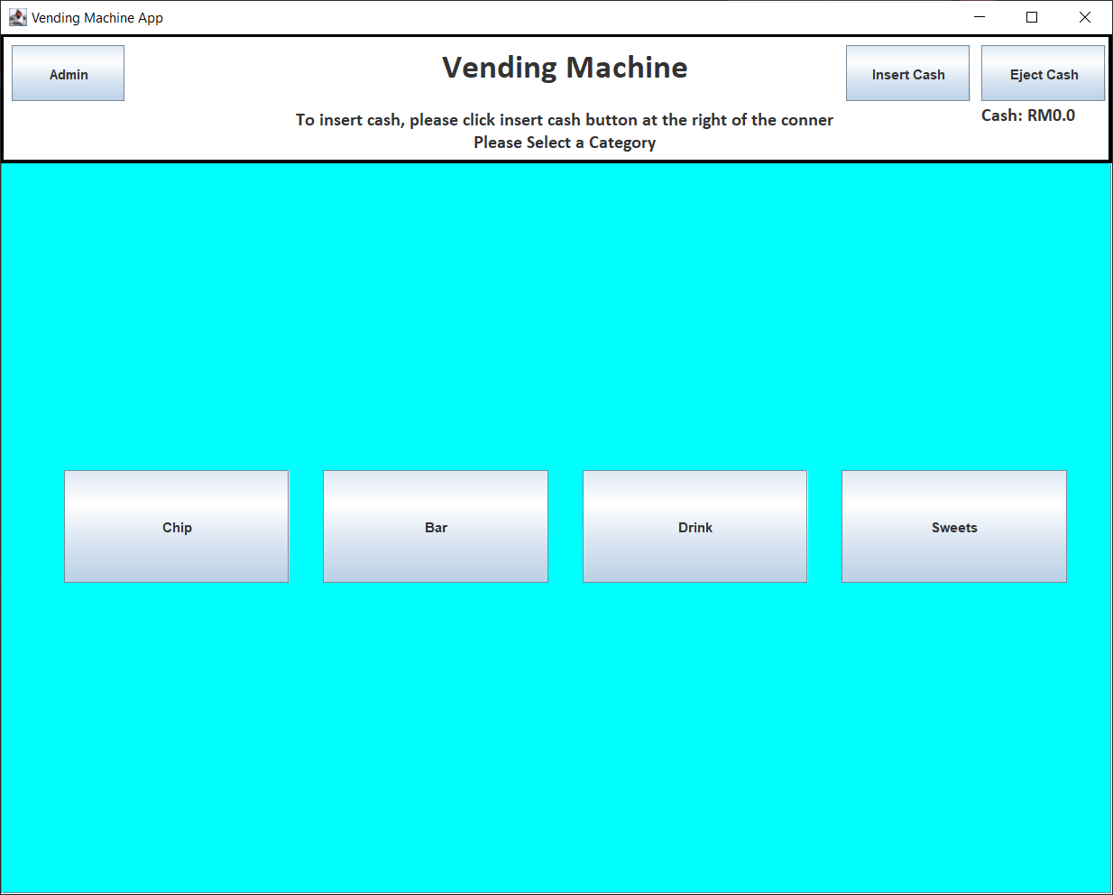Screen dimensions: 1113x895
Task: Click the Java app icon in title bar
Action: pyautogui.click(x=17, y=17)
